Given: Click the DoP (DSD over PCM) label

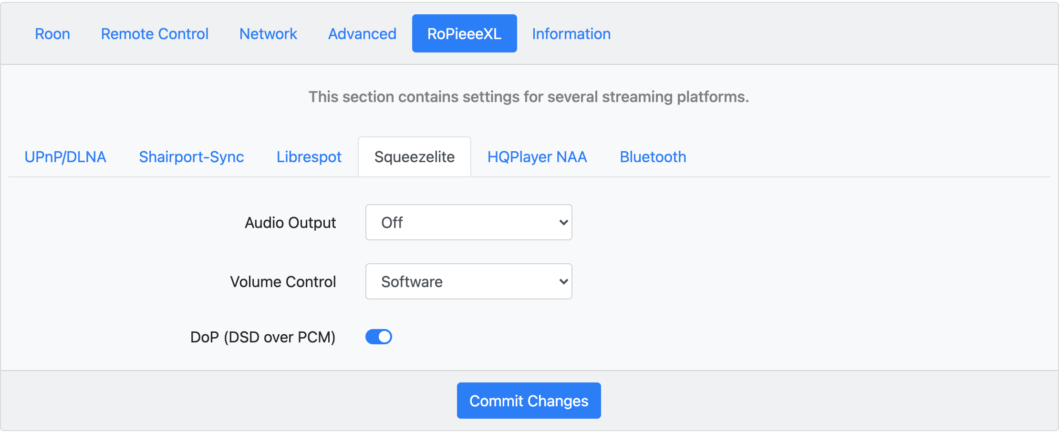Looking at the screenshot, I should (x=263, y=337).
